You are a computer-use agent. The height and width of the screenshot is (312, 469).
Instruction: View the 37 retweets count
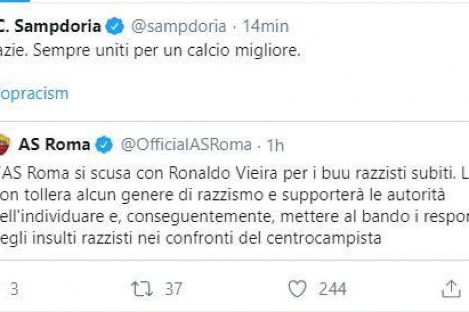pos(174,289)
